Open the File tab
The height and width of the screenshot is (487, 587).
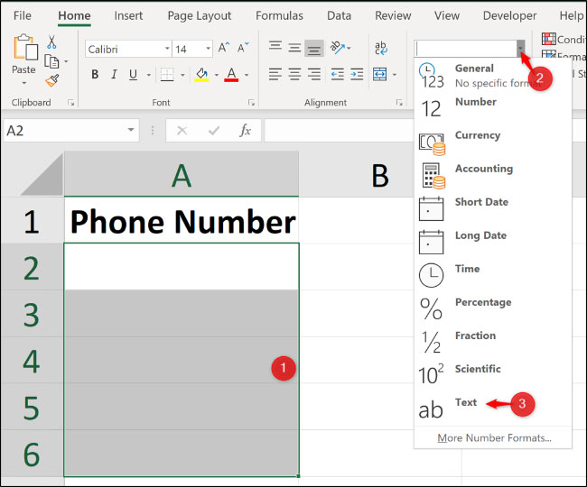pos(22,15)
